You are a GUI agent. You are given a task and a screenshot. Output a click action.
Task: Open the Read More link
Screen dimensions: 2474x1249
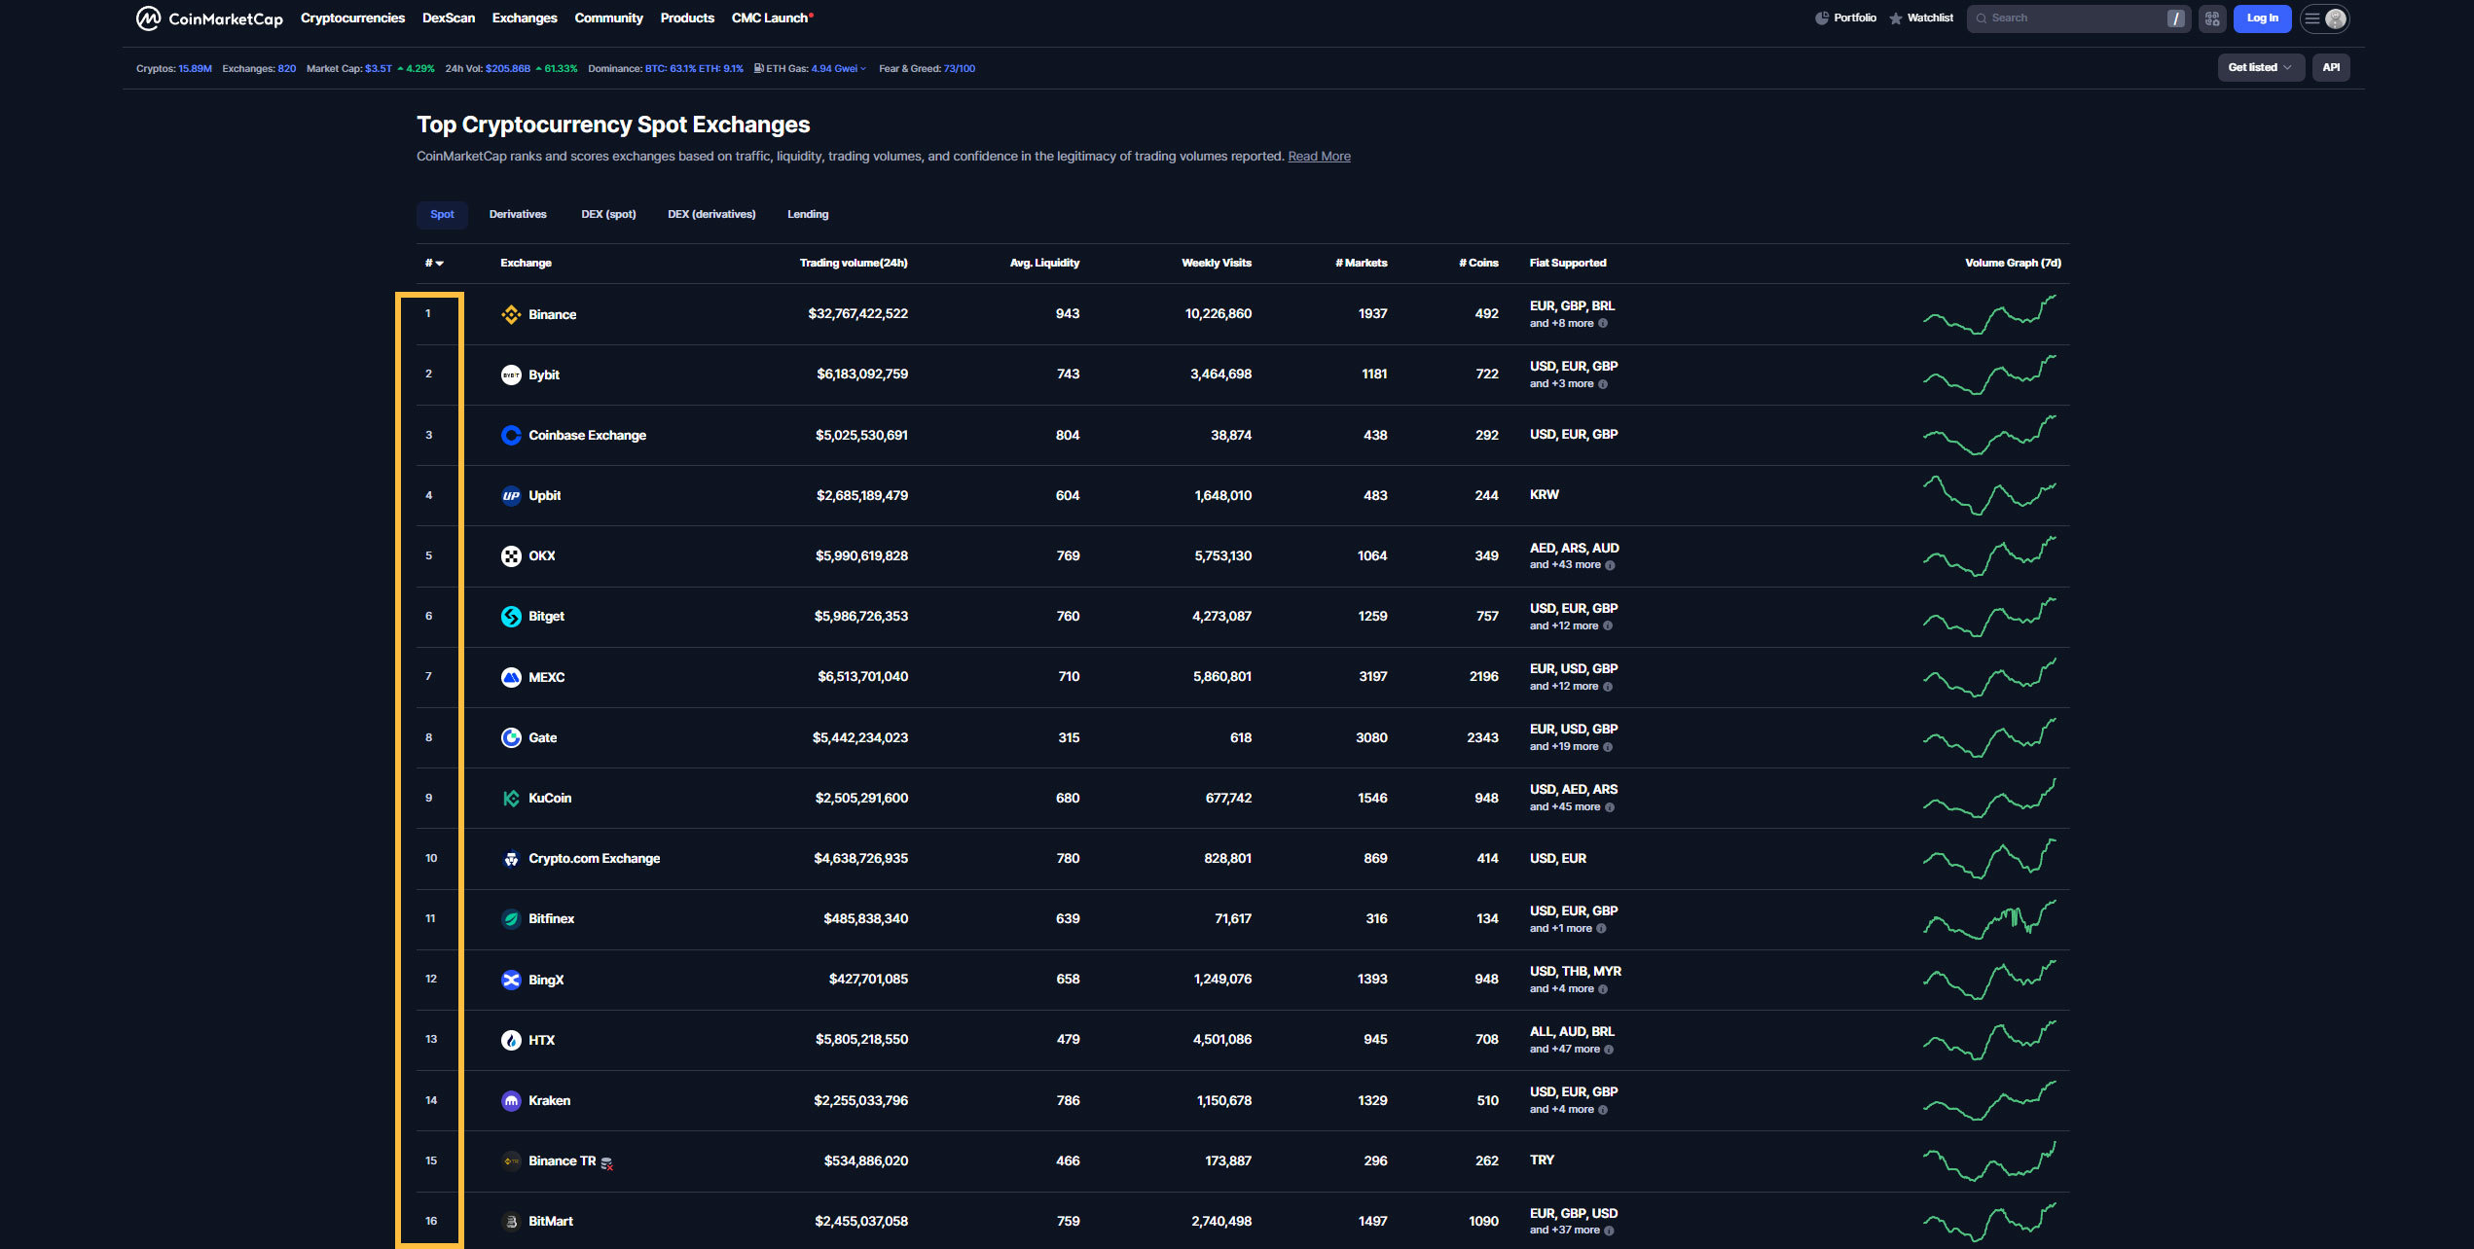1319,156
